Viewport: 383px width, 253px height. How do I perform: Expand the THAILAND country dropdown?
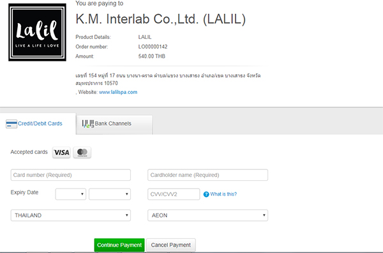(71, 215)
